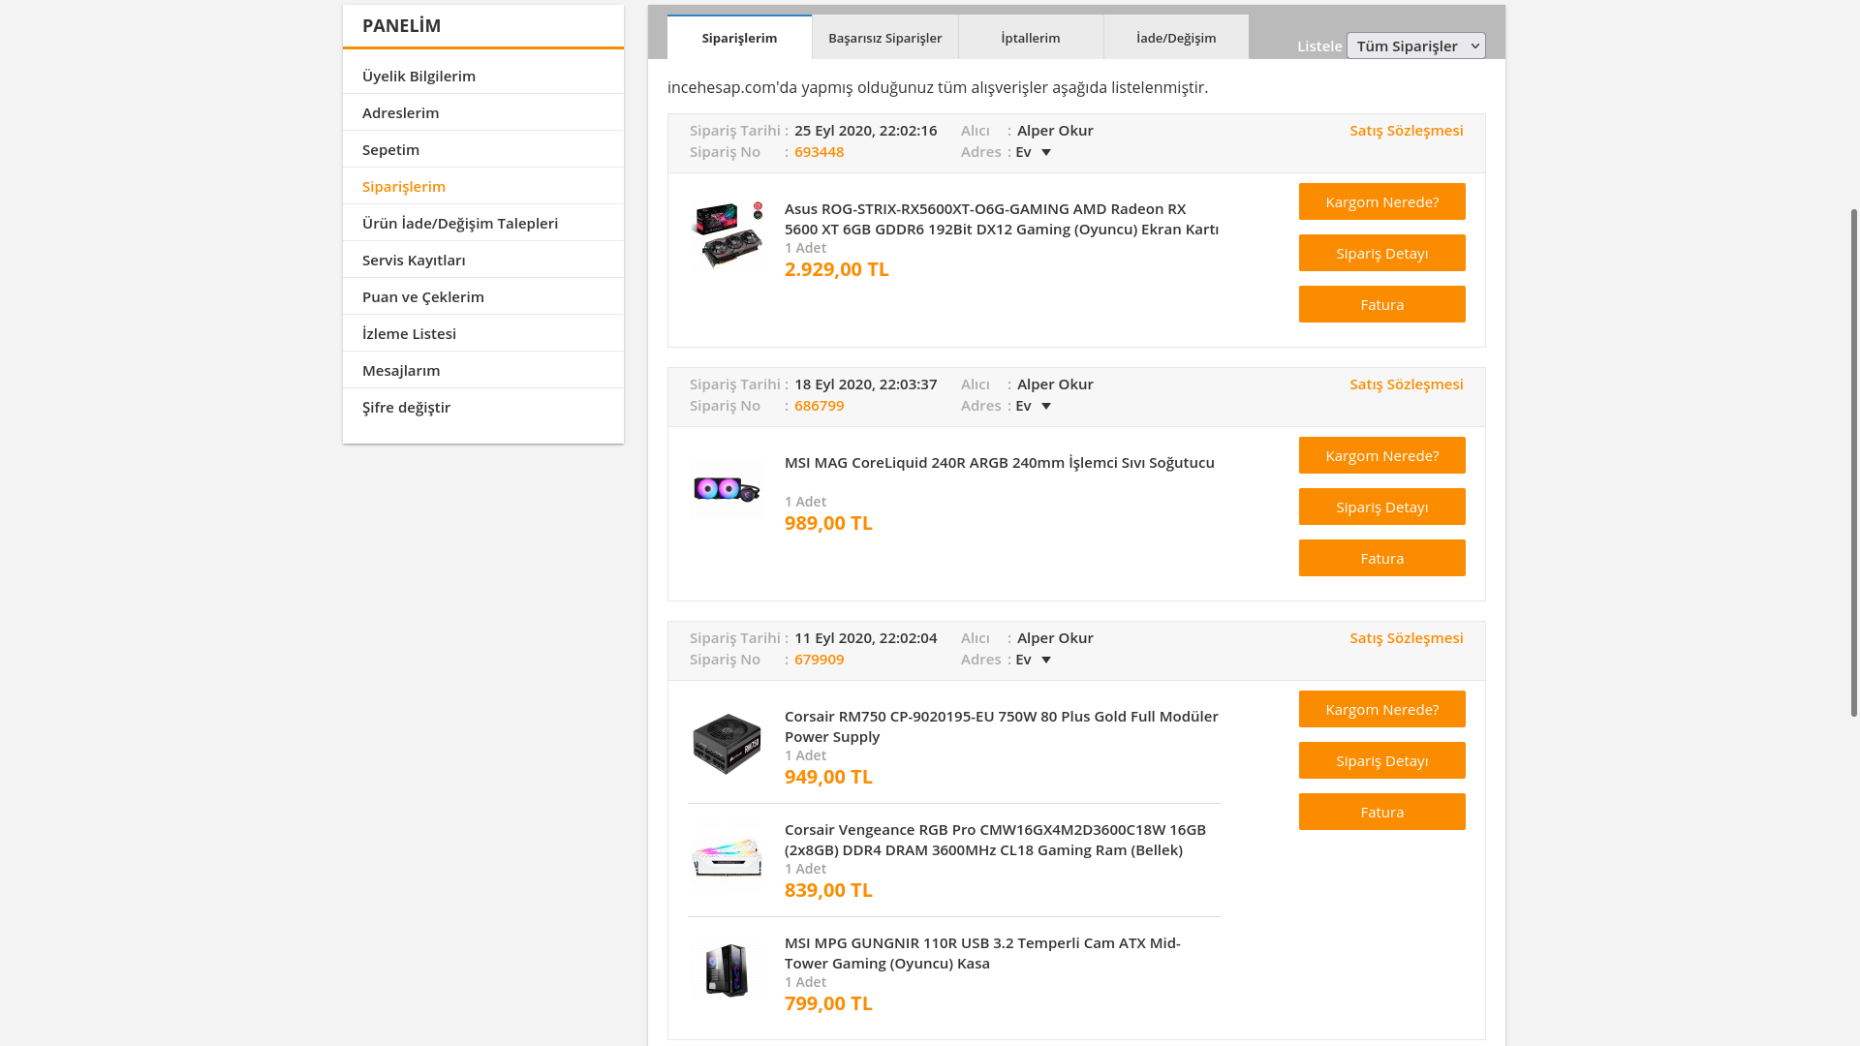Click the date 18 Eyl 2020, 22:03:37

point(865,384)
